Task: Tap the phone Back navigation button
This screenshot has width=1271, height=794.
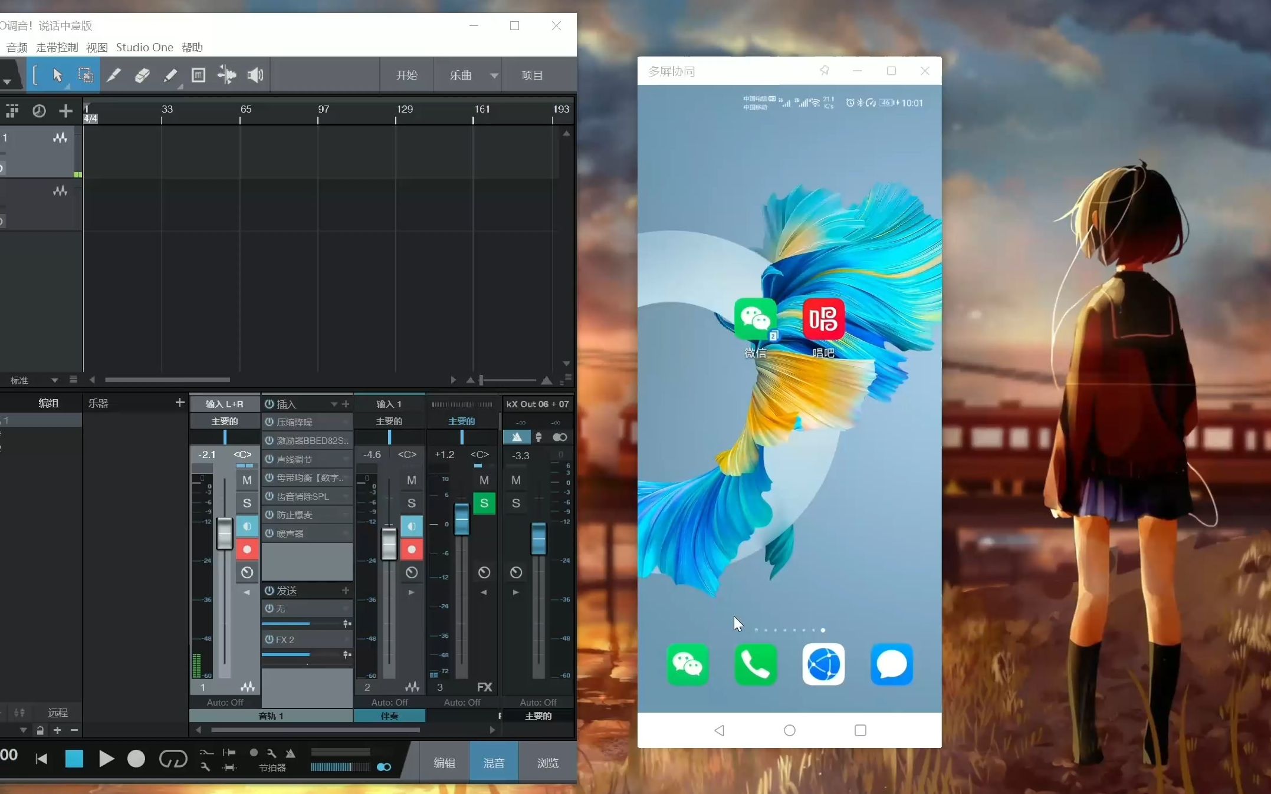Action: [719, 730]
